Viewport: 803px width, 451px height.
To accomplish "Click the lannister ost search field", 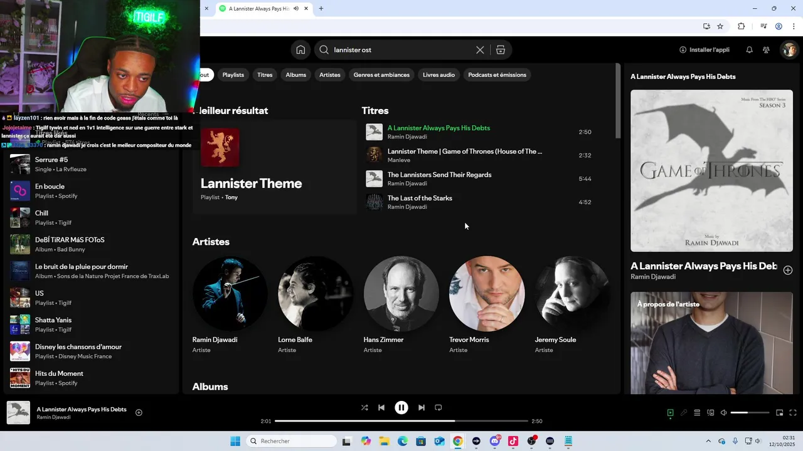I will tap(401, 49).
